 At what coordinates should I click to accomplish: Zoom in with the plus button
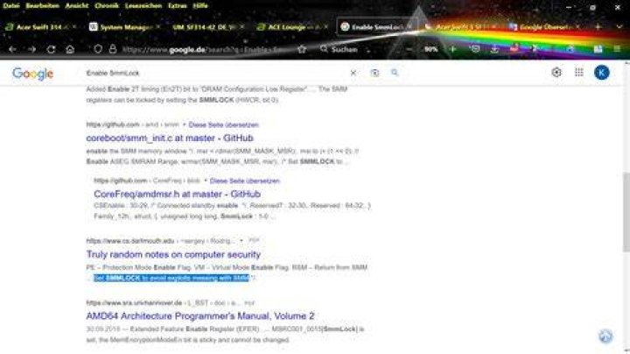click(x=453, y=49)
